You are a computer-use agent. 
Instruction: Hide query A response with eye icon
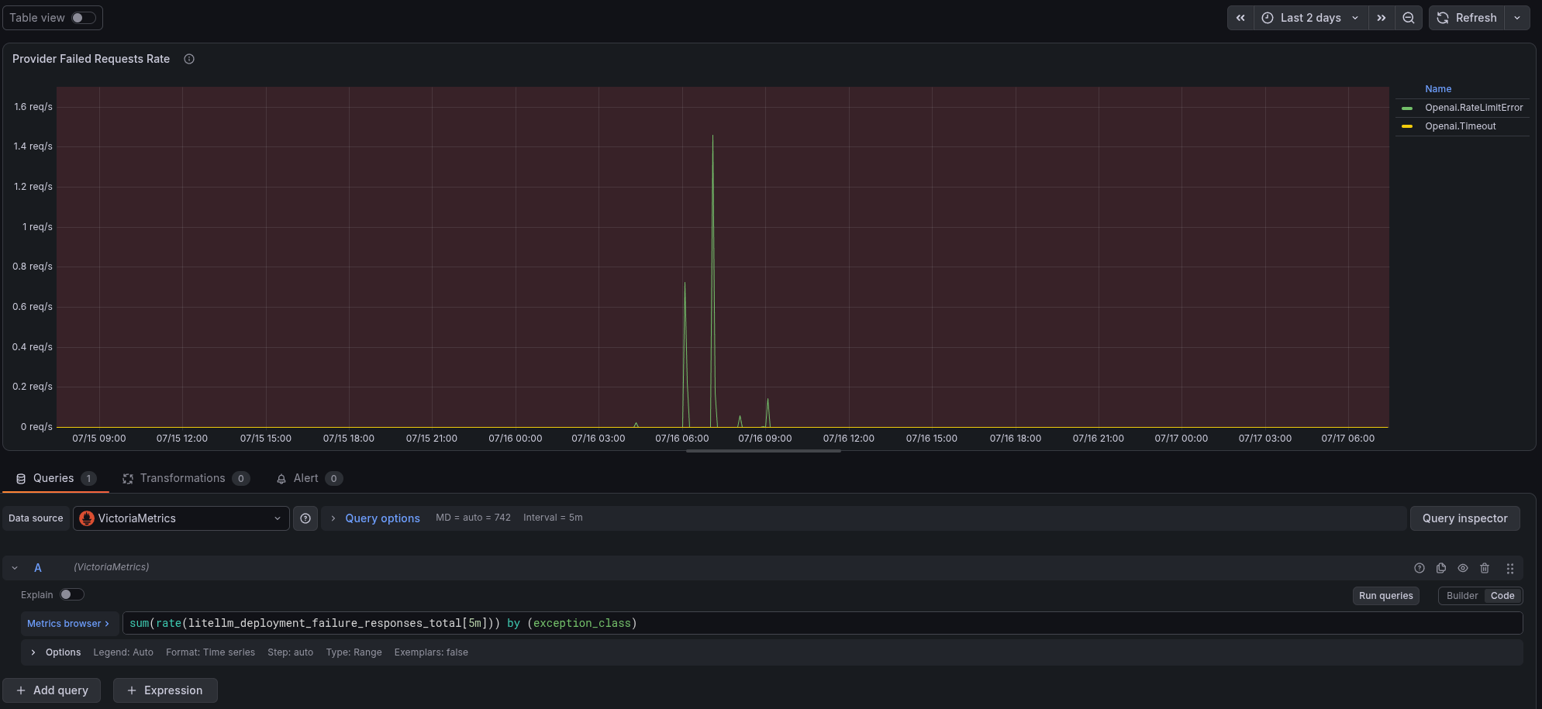(x=1463, y=568)
